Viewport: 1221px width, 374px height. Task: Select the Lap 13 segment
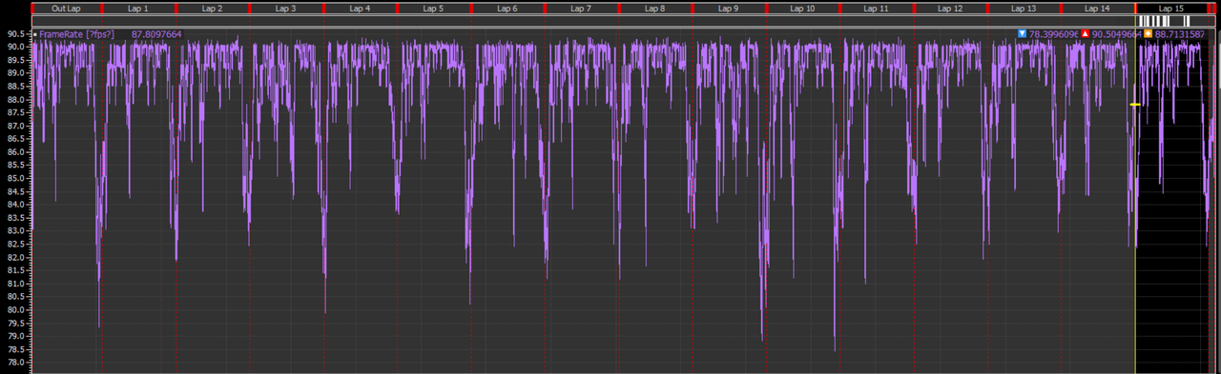(1024, 8)
